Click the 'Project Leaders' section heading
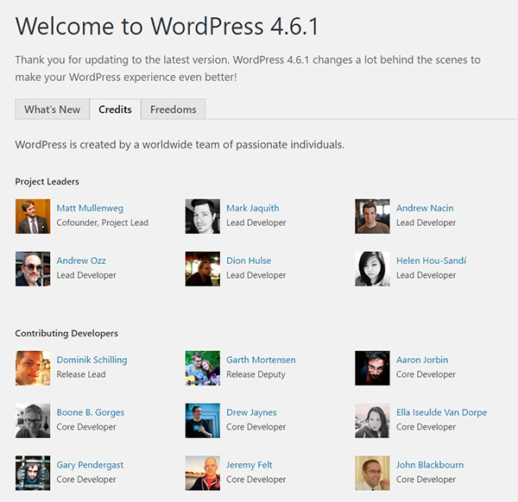The height and width of the screenshot is (502, 518). (47, 181)
